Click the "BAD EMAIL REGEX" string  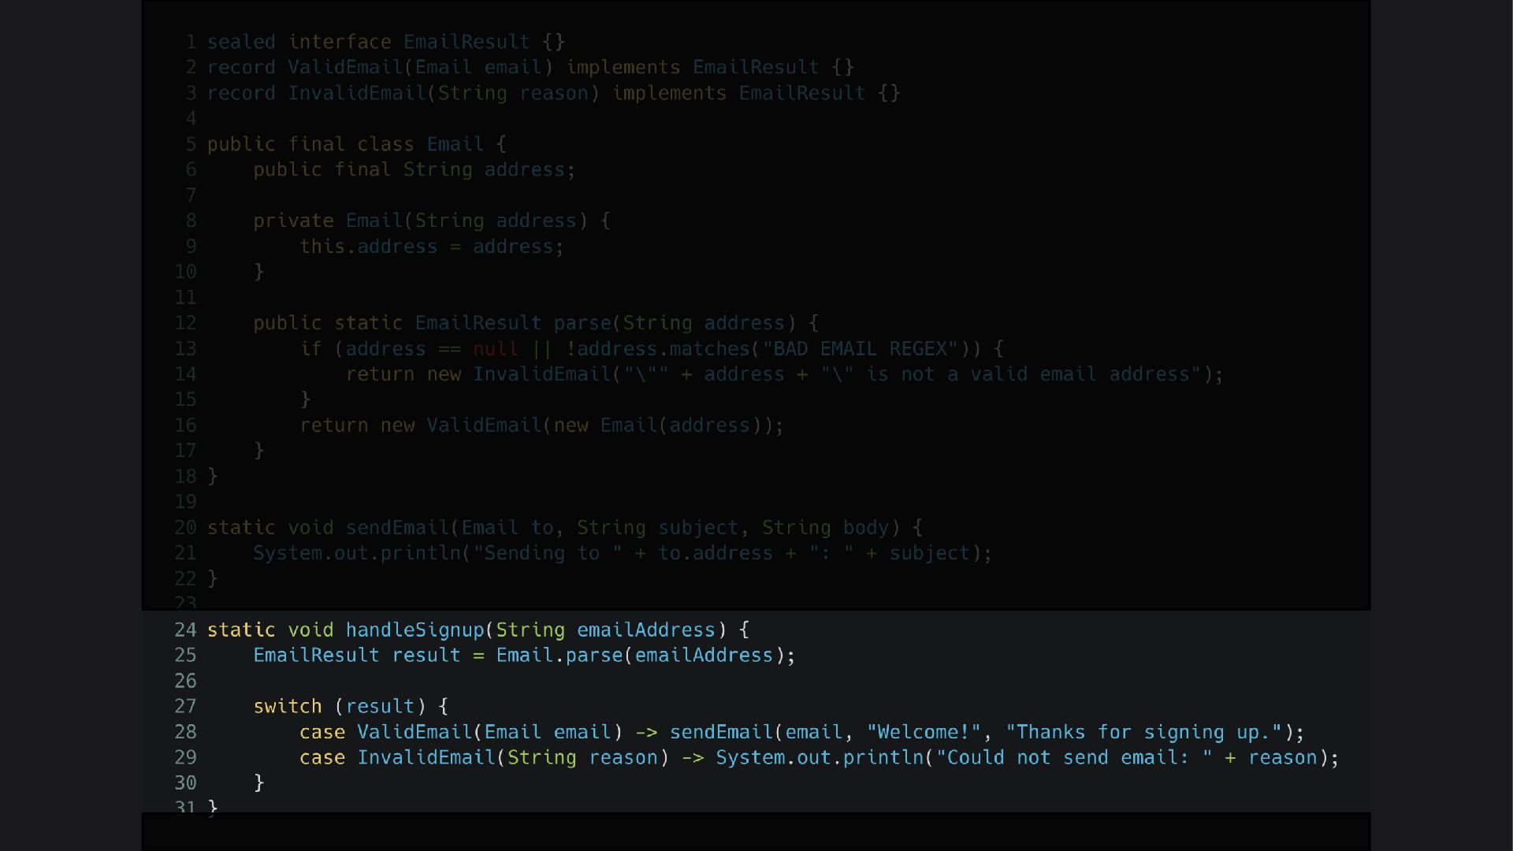[860, 348]
